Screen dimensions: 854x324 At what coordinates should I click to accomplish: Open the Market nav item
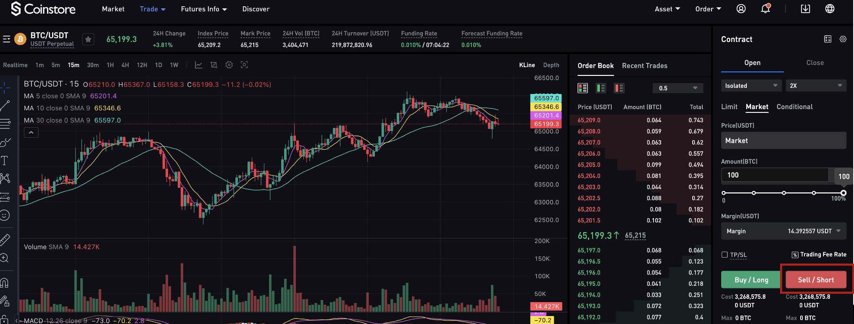113,9
